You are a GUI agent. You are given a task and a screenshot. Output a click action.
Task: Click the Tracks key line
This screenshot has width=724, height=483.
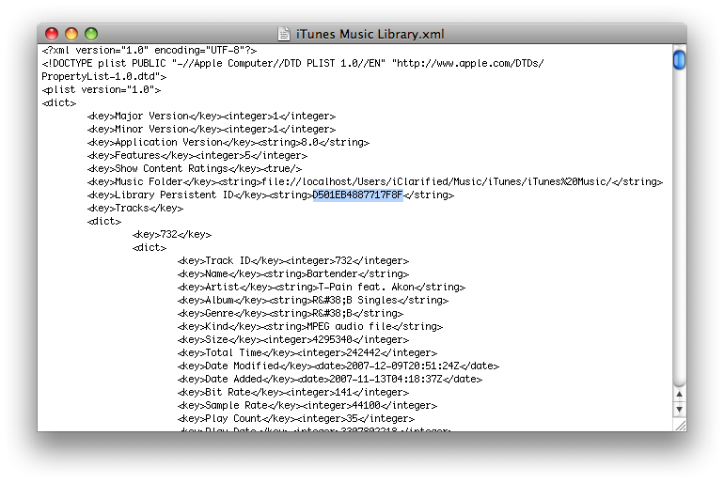pyautogui.click(x=135, y=208)
